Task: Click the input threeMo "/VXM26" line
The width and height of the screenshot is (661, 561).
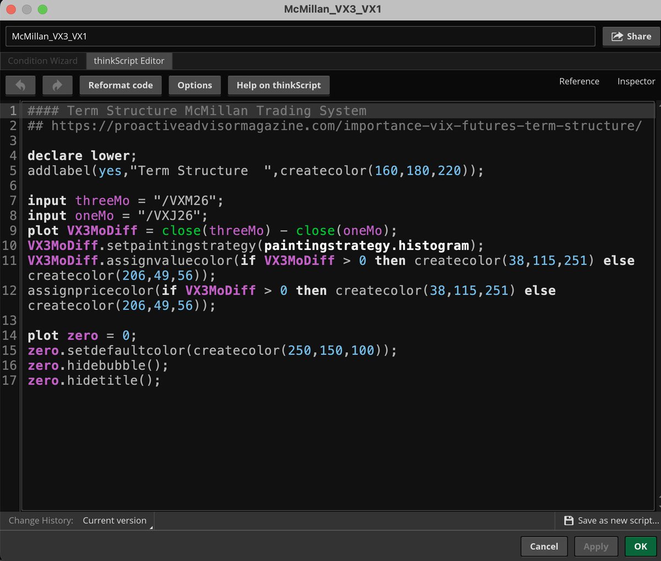Action: (x=126, y=200)
